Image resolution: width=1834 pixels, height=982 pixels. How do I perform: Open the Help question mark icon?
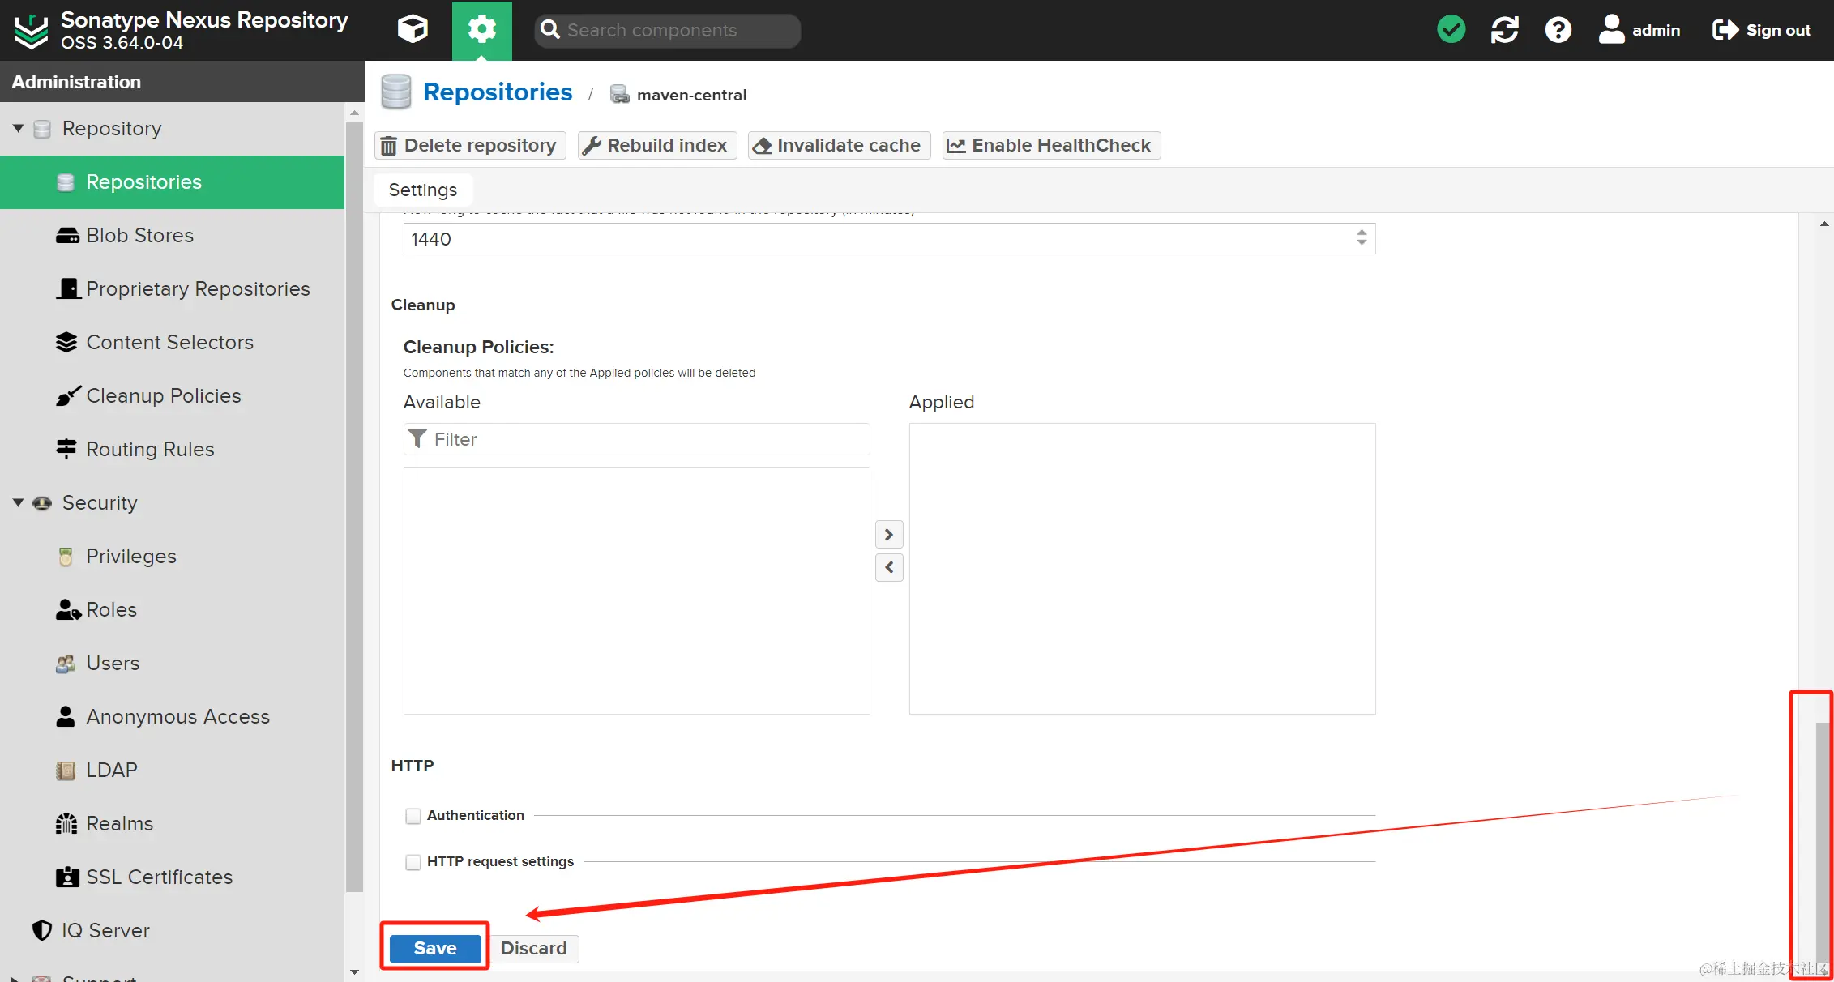(x=1558, y=30)
